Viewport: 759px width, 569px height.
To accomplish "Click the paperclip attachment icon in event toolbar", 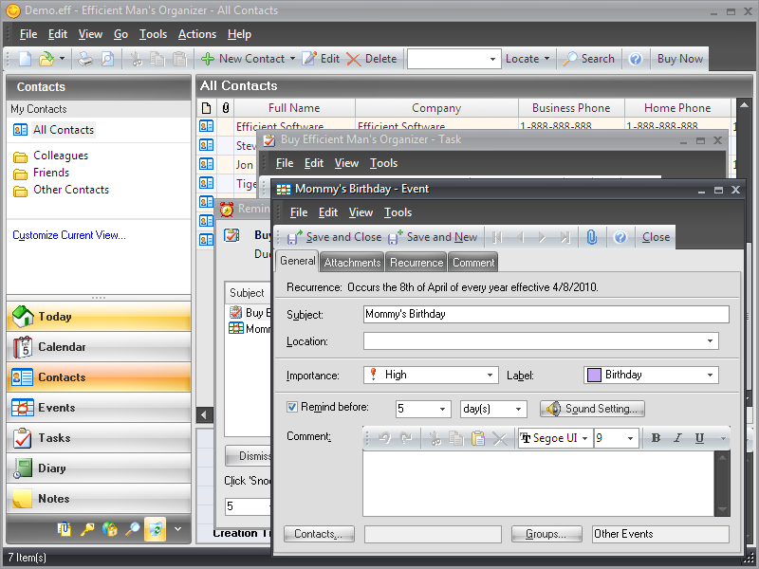I will [592, 237].
